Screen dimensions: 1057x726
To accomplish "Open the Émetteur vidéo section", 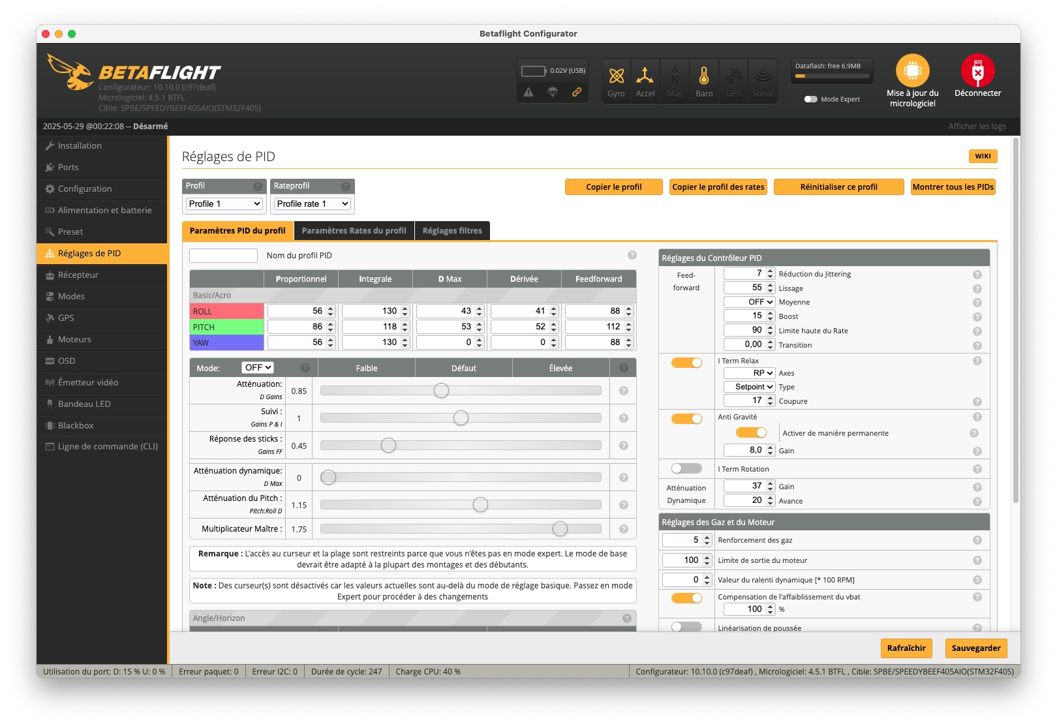I will (x=102, y=383).
